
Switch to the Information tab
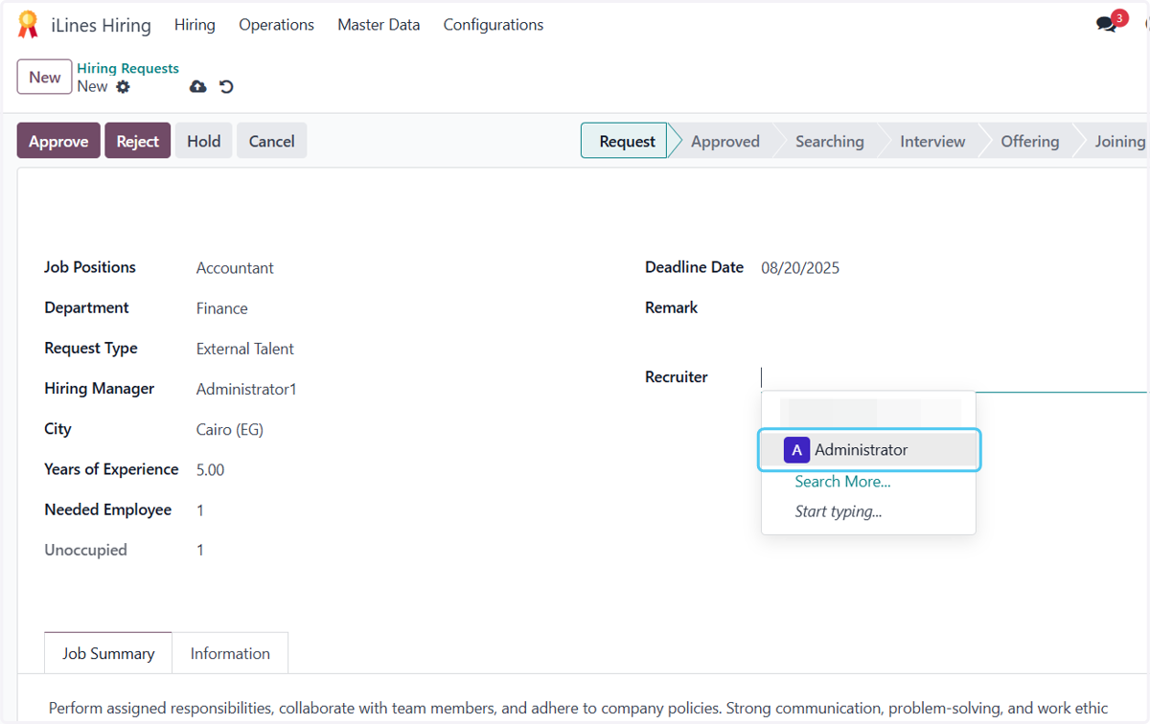point(230,653)
